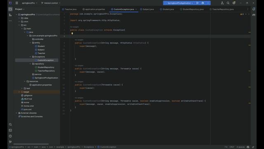Open the Maven tool window
This screenshot has height=149, width=264.
pyautogui.click(x=254, y=15)
